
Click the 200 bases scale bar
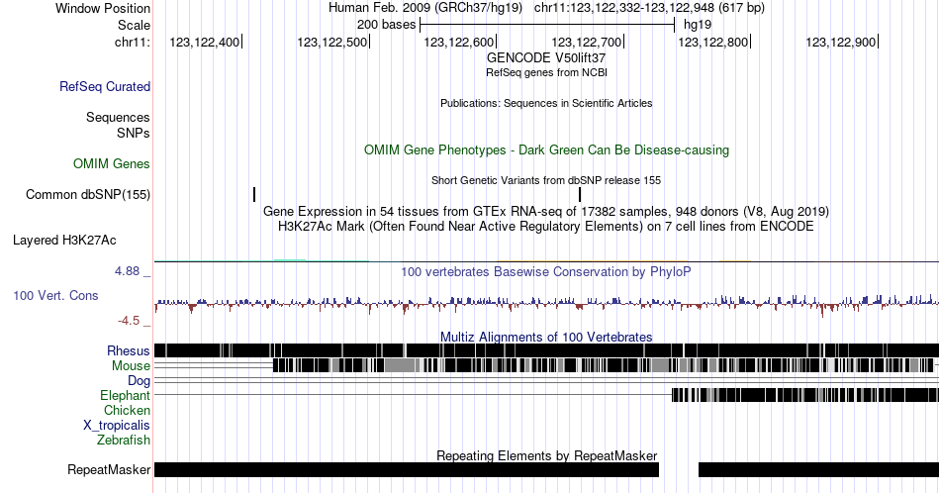pos(547,25)
